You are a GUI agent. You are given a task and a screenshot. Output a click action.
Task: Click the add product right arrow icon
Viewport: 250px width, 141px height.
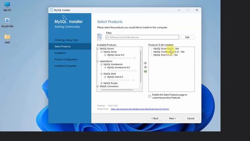pos(145,63)
